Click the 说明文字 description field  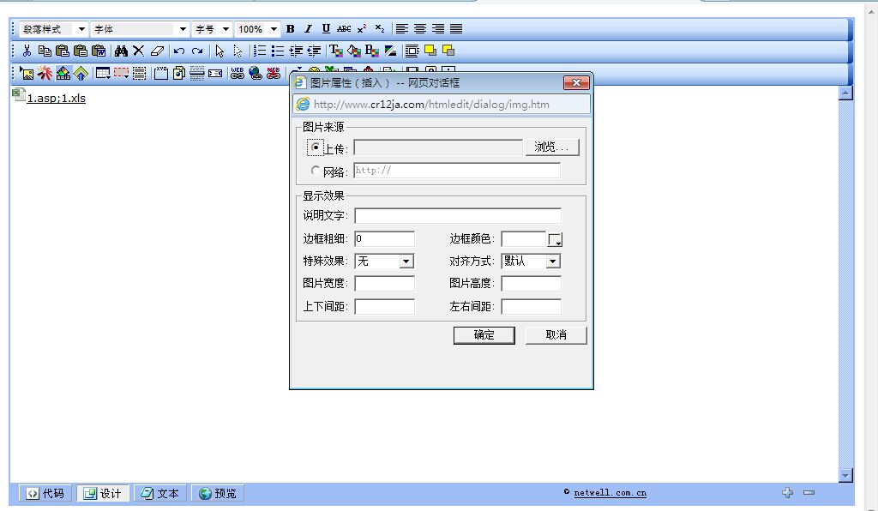point(458,216)
